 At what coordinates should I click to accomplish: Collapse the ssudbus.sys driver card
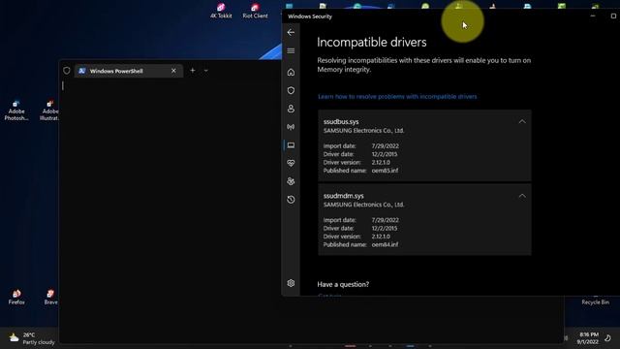(522, 121)
